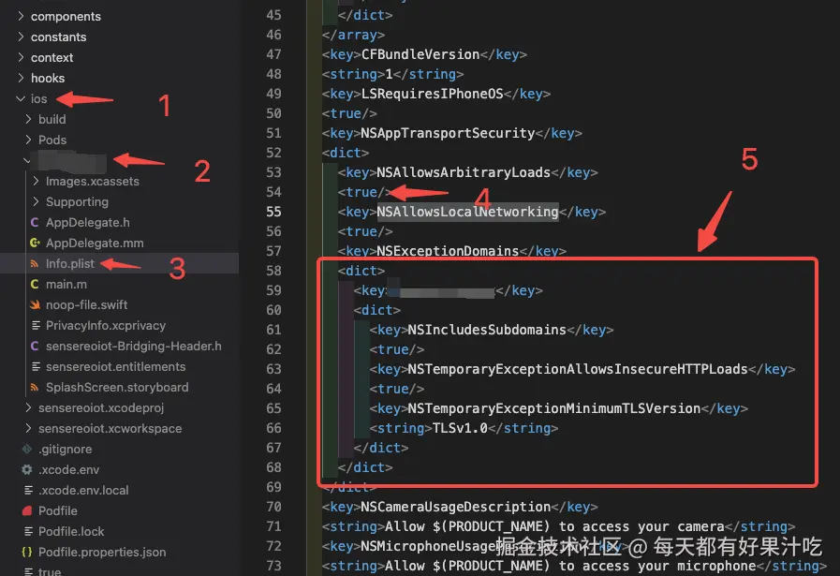Click the LSRequiresIPhoneOS key text
The width and height of the screenshot is (840, 576).
433,94
